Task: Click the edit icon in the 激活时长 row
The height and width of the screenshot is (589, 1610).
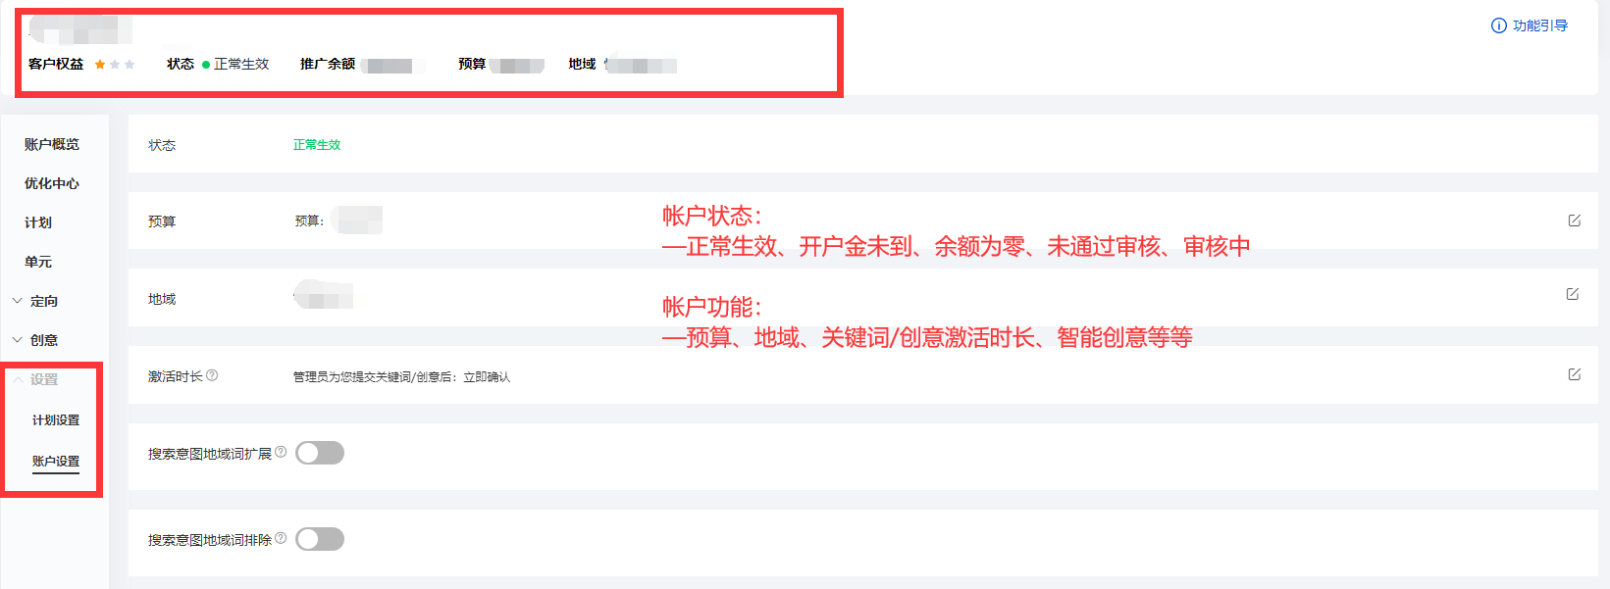Action: pos(1574,374)
